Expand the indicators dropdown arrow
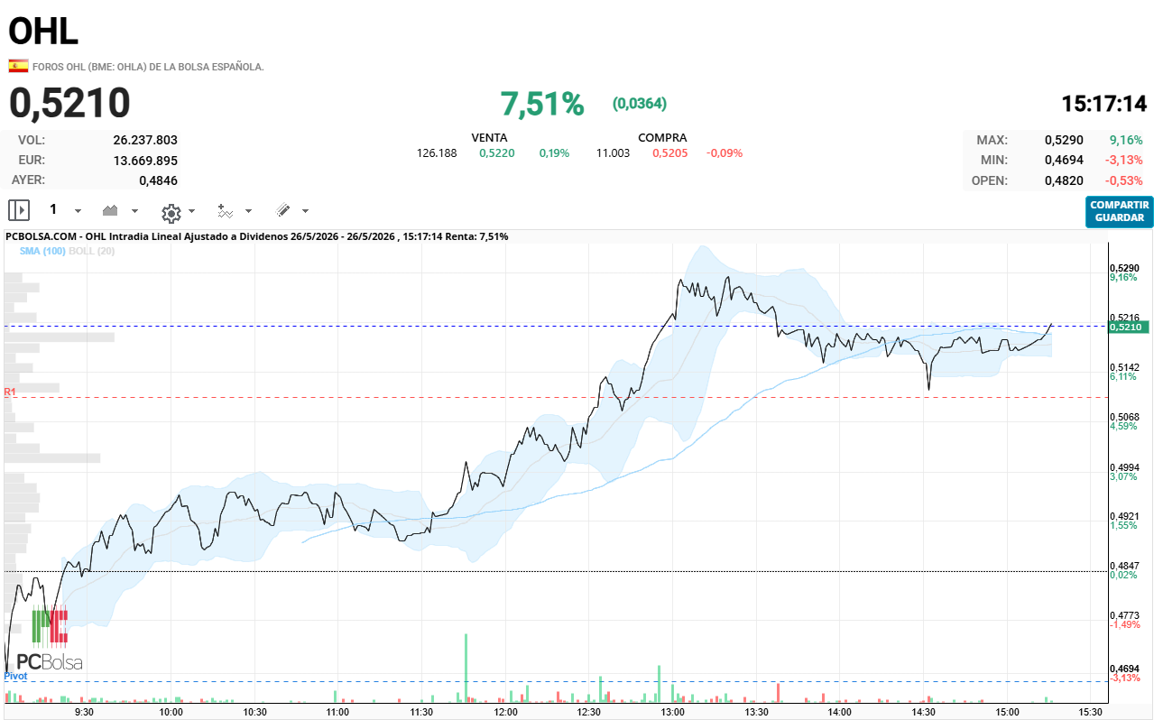The image size is (1154, 720). [x=248, y=211]
